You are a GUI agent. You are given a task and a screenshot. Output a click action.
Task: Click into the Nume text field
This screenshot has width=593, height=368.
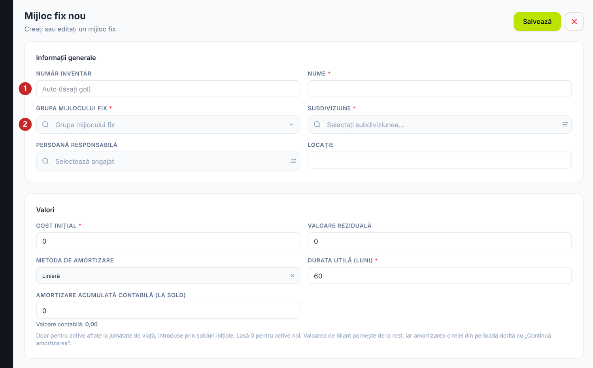(440, 89)
